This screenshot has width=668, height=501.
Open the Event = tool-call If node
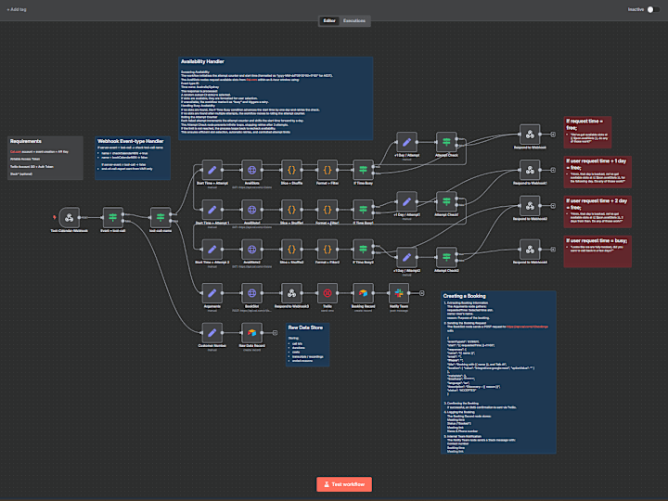(x=113, y=218)
